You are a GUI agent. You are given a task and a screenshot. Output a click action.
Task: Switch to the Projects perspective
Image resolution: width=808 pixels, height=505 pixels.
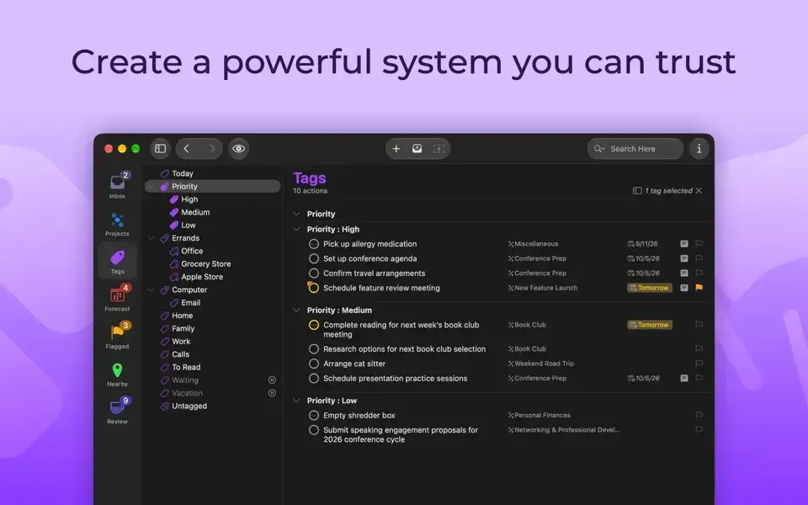point(118,224)
